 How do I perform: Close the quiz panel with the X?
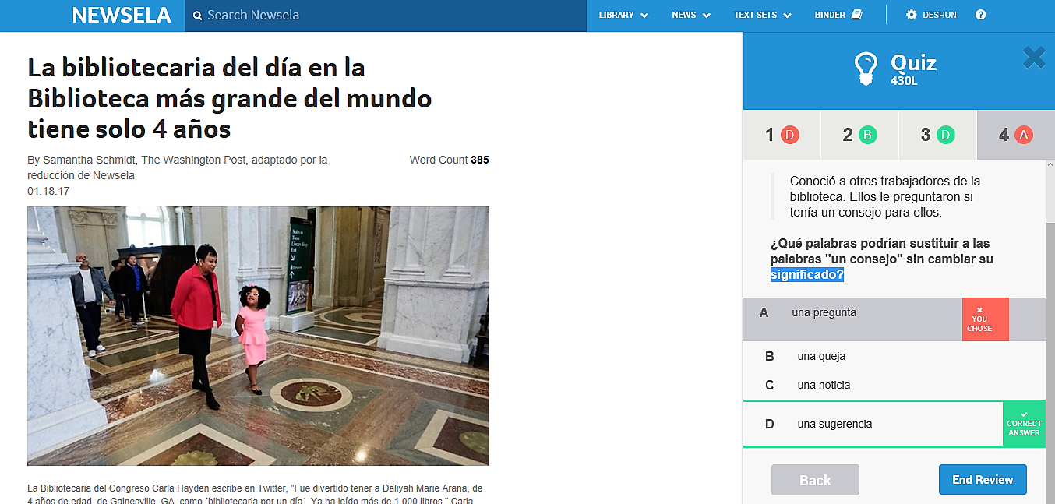click(1034, 57)
